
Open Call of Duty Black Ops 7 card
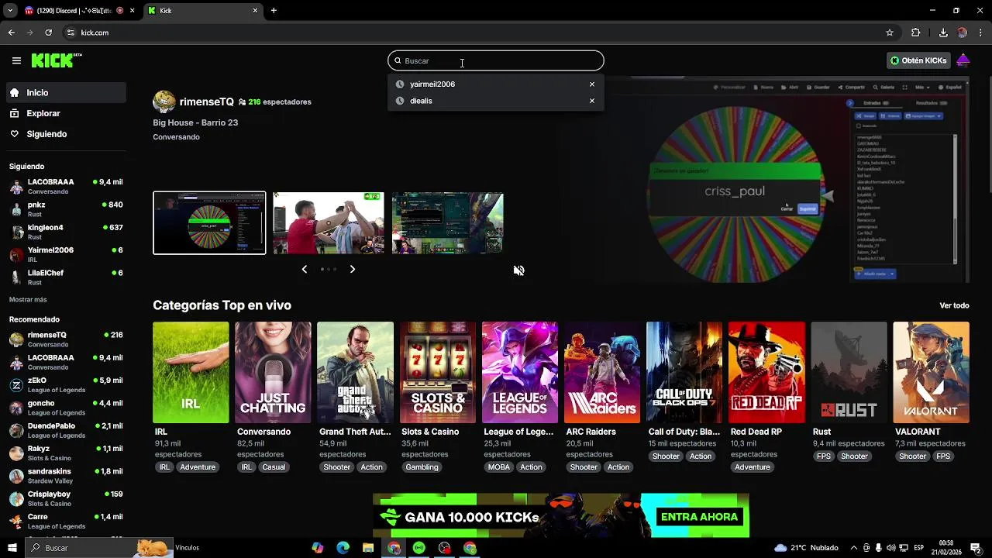tap(684, 373)
